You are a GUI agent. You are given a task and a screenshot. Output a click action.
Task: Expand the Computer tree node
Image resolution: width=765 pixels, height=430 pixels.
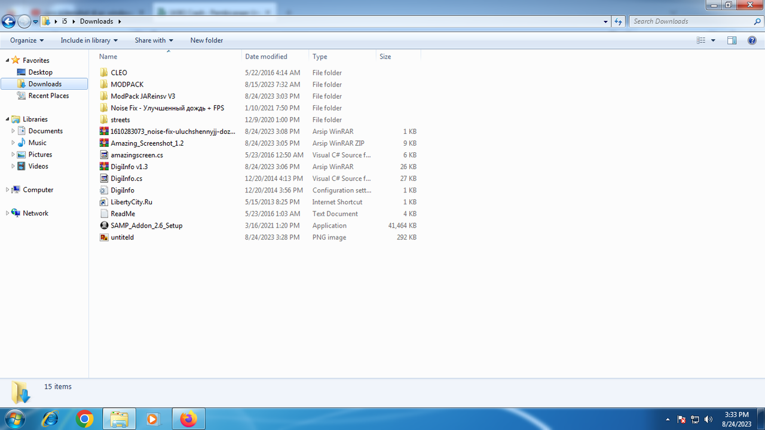click(x=8, y=190)
